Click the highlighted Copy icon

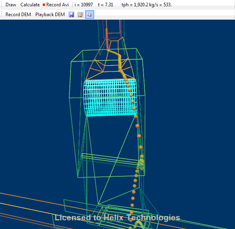[x=89, y=15]
